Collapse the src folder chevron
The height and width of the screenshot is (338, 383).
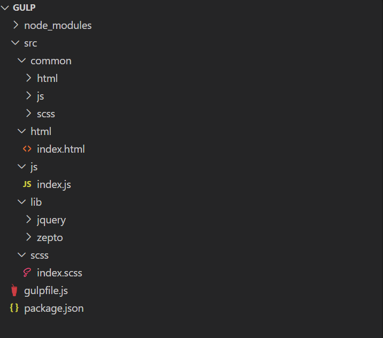coord(15,43)
